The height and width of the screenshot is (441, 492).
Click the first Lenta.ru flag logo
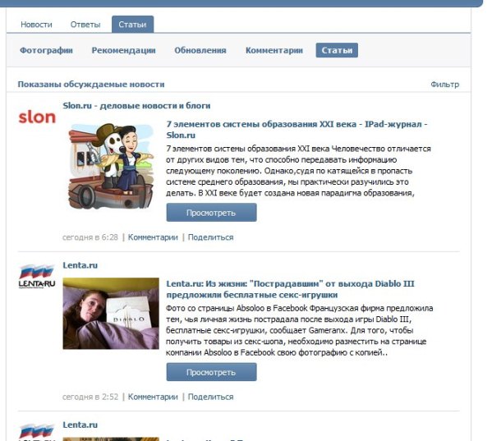coord(37,276)
